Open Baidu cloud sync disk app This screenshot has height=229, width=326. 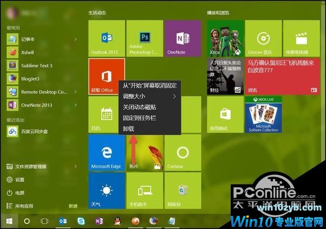(x=43, y=132)
